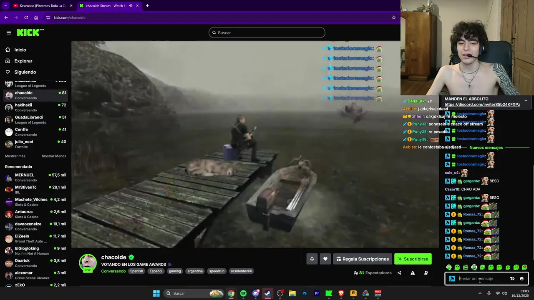Click the gaming tag
The height and width of the screenshot is (300, 534).
pos(175,271)
